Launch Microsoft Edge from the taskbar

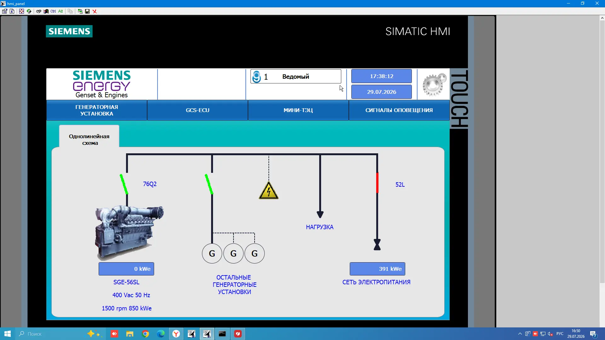tap(161, 334)
